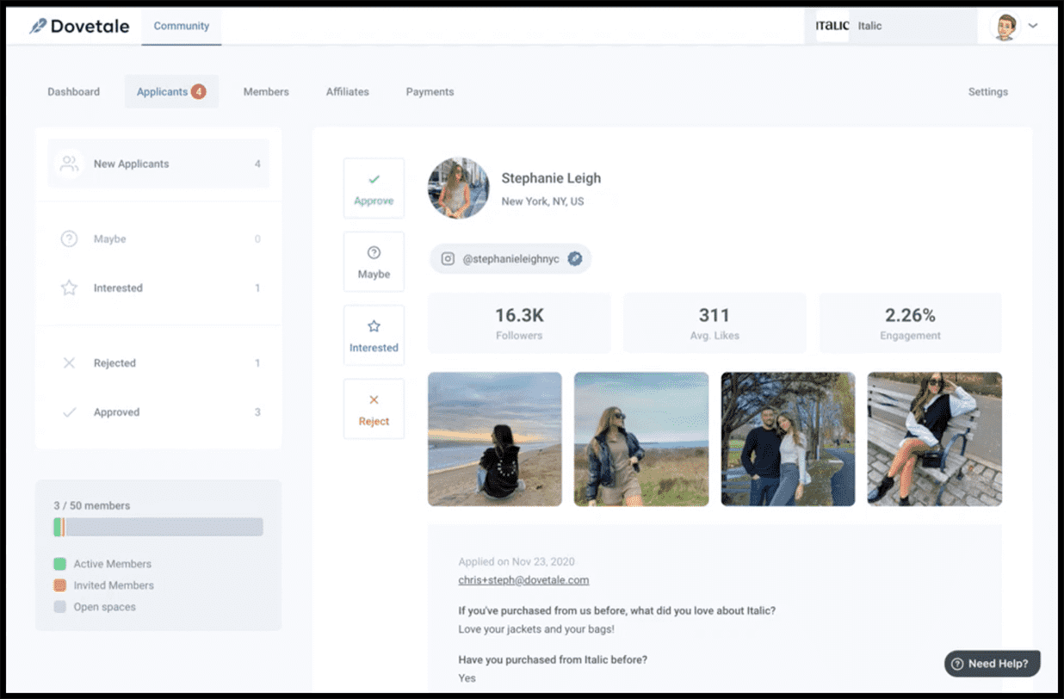
Task: Click the Approve checkmark icon
Action: click(374, 180)
